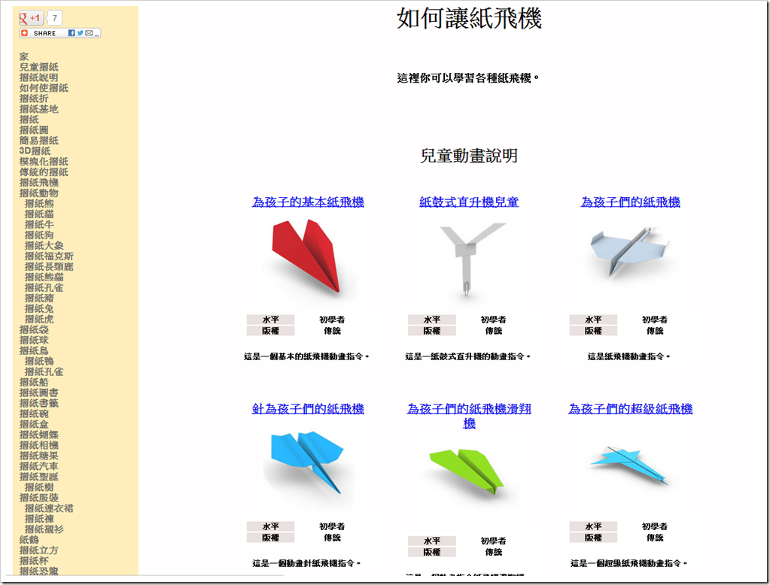Open 摺紙大象 under the animals list
Screen dimensions: 770x585
coord(44,246)
